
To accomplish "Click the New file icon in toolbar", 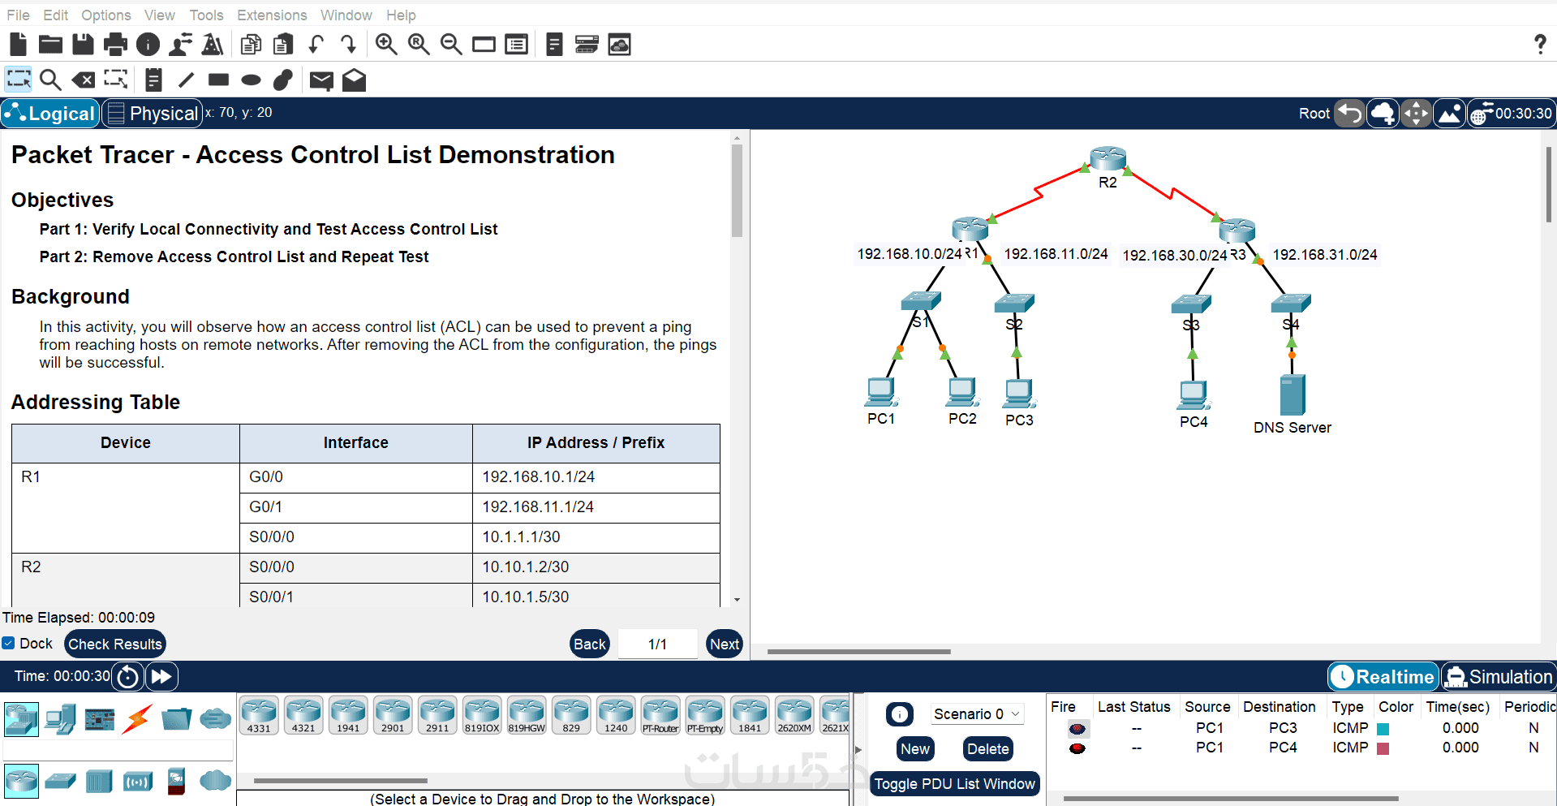I will (x=18, y=45).
